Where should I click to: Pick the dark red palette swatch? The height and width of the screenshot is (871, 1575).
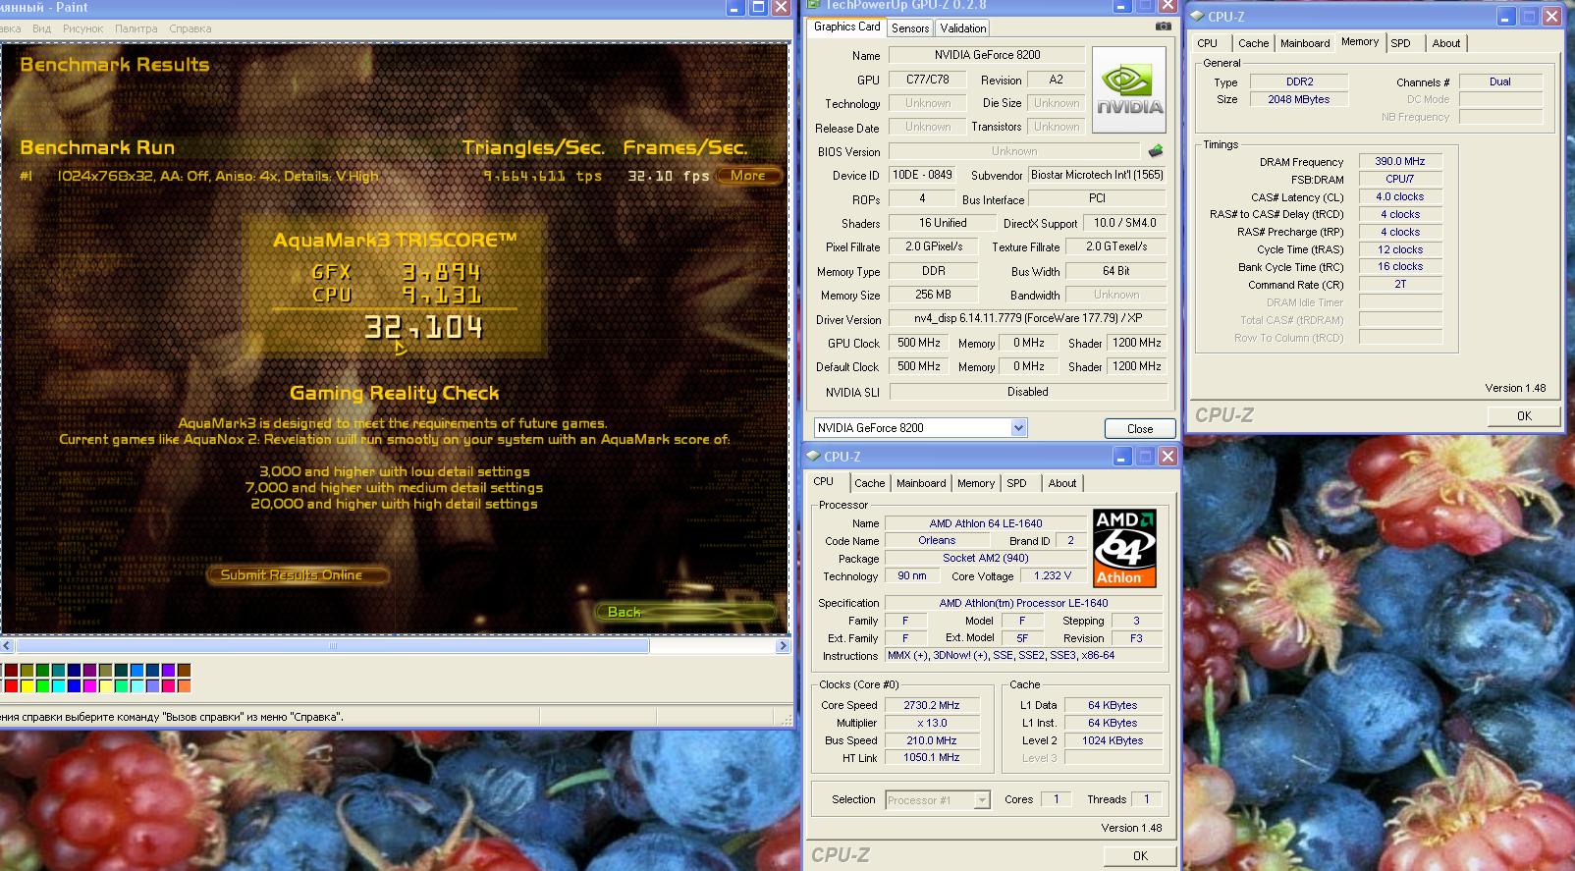[x=11, y=670]
